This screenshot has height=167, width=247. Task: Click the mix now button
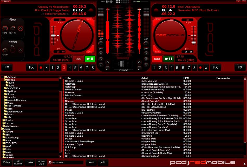point(123,70)
